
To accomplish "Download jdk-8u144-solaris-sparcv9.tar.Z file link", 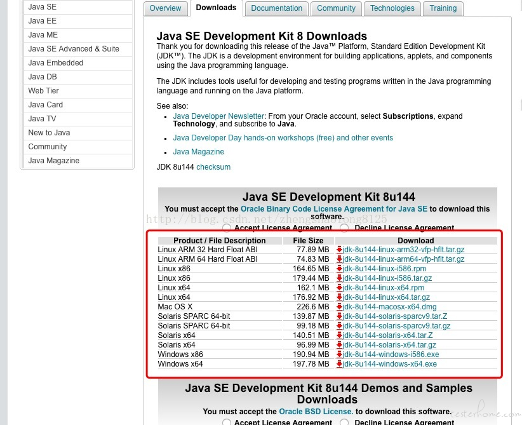I will coord(395,316).
